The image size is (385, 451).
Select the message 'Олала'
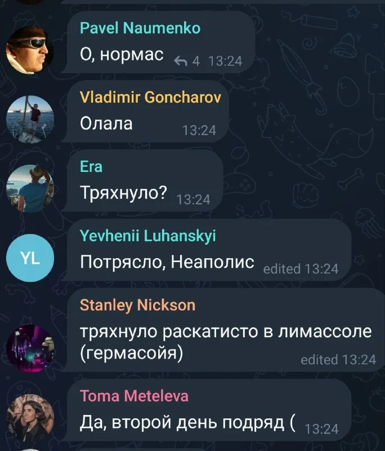(x=106, y=123)
